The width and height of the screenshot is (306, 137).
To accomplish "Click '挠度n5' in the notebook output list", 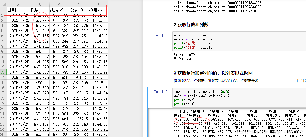I will pos(275,111).
